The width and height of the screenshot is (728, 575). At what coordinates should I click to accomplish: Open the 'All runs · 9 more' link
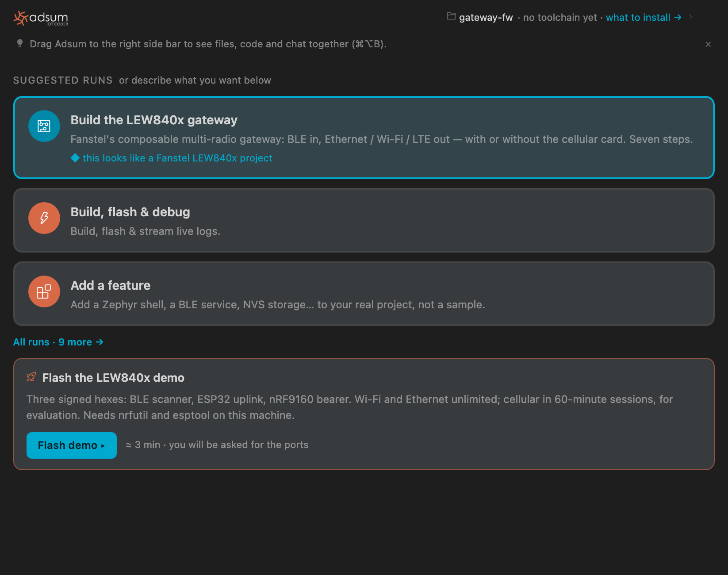click(x=58, y=342)
